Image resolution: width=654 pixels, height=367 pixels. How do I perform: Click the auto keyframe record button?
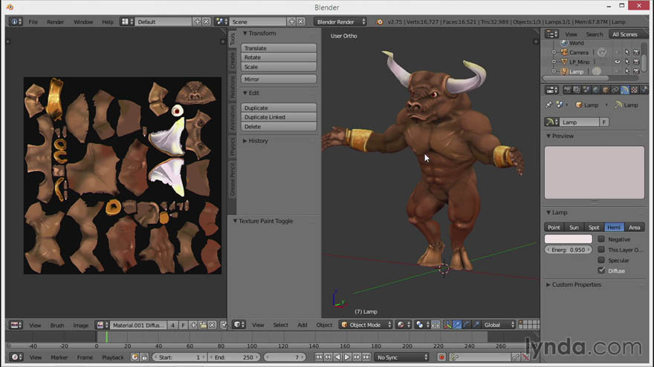(441, 357)
